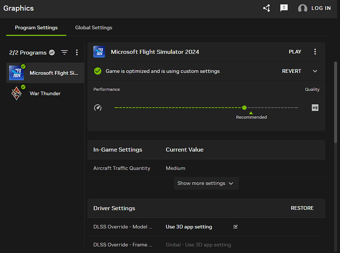Select Microsoft Flight Simulator in the programs list
This screenshot has height=253, width=340.
click(45, 73)
